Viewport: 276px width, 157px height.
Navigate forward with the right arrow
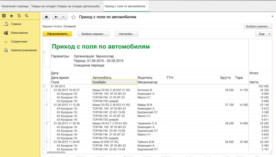click(63, 17)
